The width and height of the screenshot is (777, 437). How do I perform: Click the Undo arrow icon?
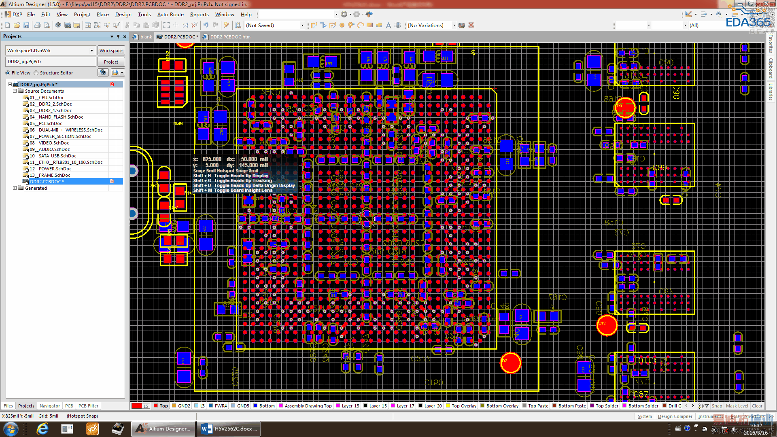(206, 25)
